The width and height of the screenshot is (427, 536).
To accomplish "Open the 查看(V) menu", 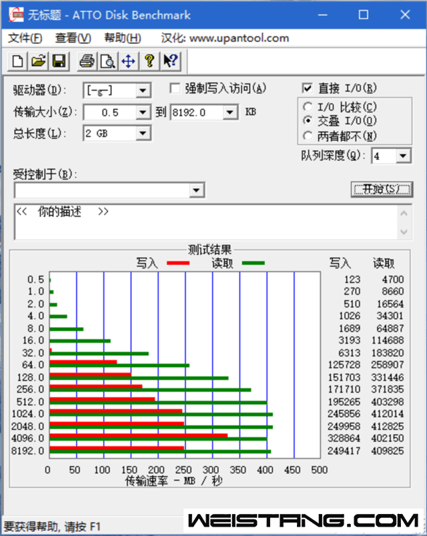I will click(x=73, y=38).
